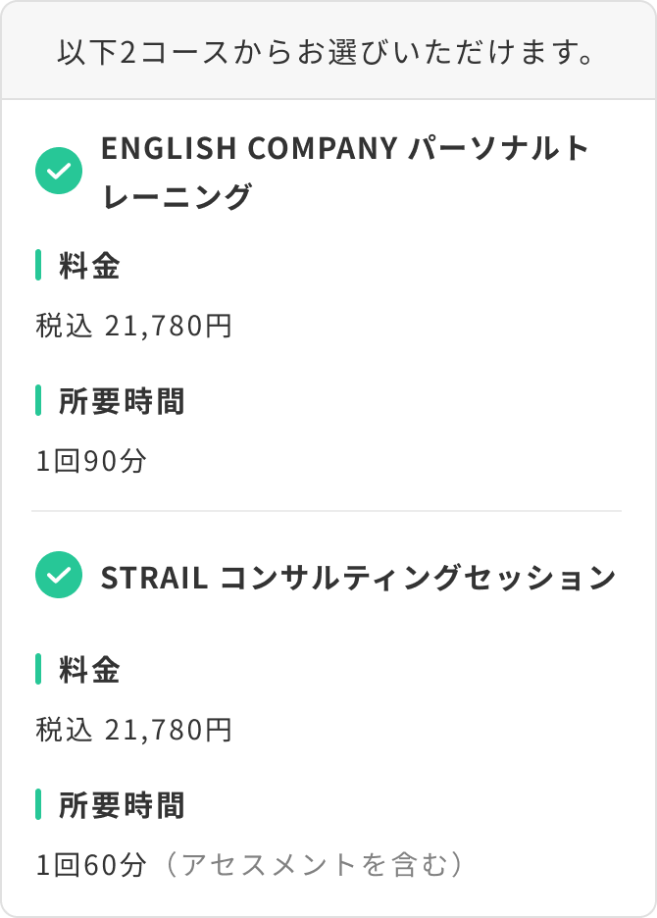Click green bar beside STRAIL 料金 heading
Screen dimensions: 657x918
pos(38,669)
